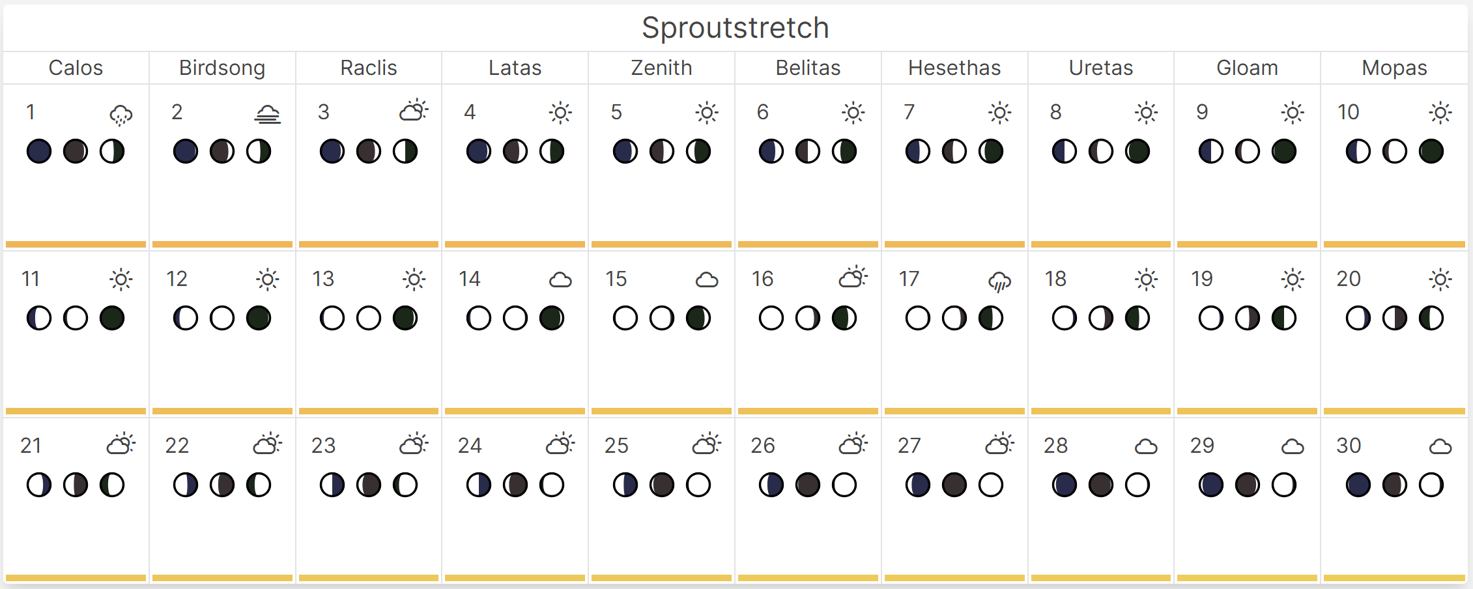The width and height of the screenshot is (1473, 589).
Task: Select the Zenith weekday header
Action: 661,68
